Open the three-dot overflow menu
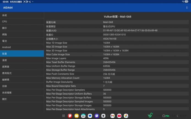191x119 pixels. 187,7
